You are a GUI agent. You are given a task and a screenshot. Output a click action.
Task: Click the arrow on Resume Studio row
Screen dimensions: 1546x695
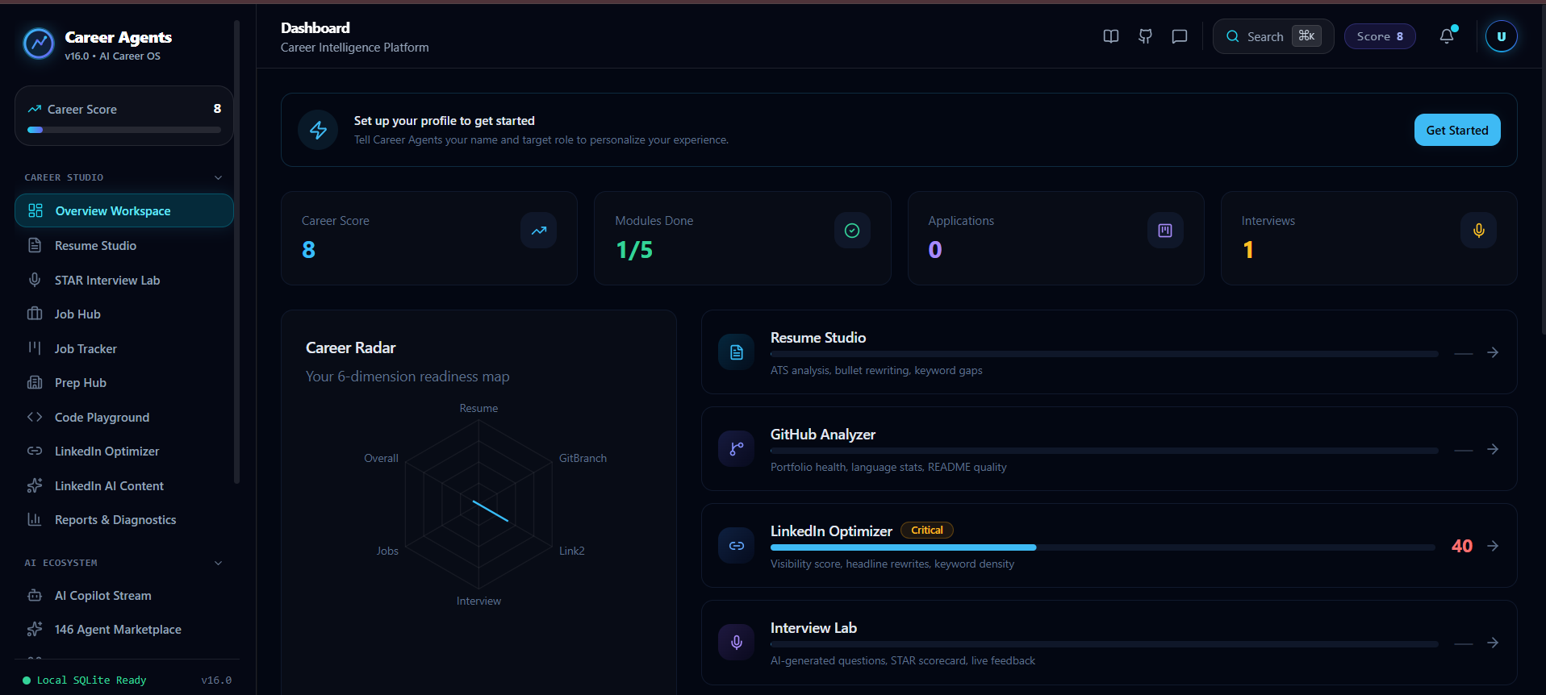(1493, 352)
